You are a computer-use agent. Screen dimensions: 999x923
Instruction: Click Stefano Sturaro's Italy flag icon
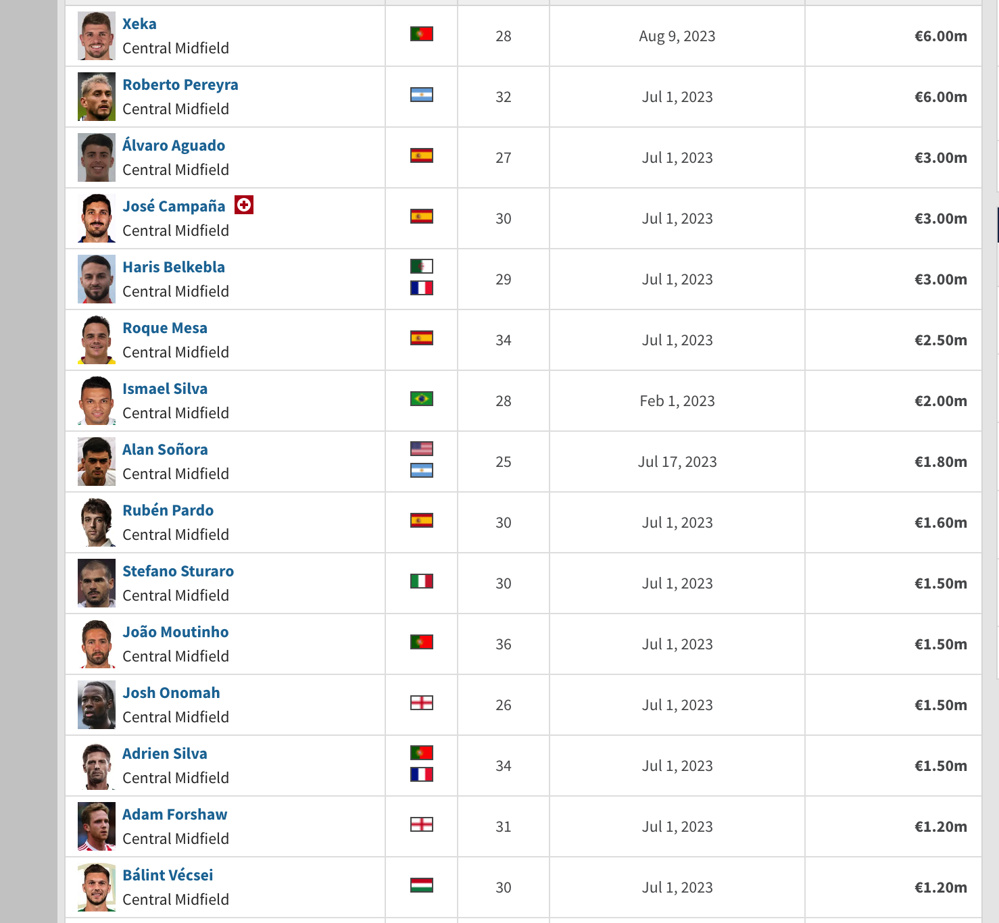pos(422,581)
